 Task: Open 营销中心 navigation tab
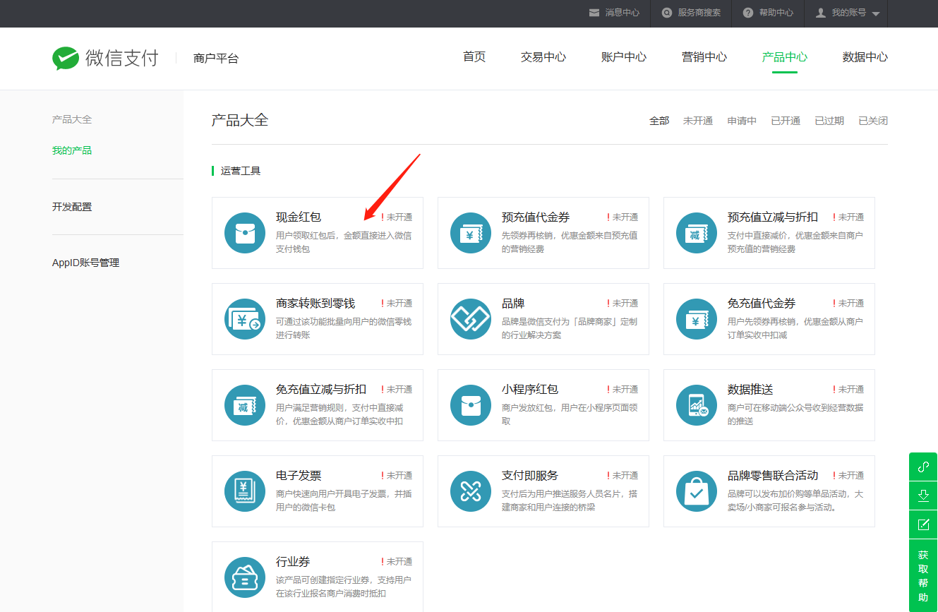coord(704,57)
